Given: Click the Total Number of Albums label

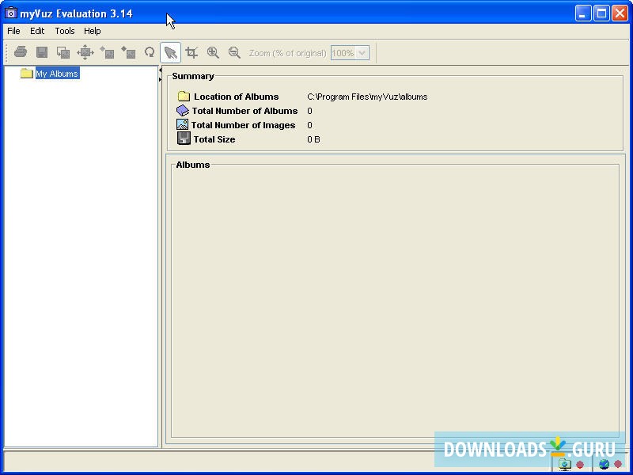Looking at the screenshot, I should pos(244,111).
